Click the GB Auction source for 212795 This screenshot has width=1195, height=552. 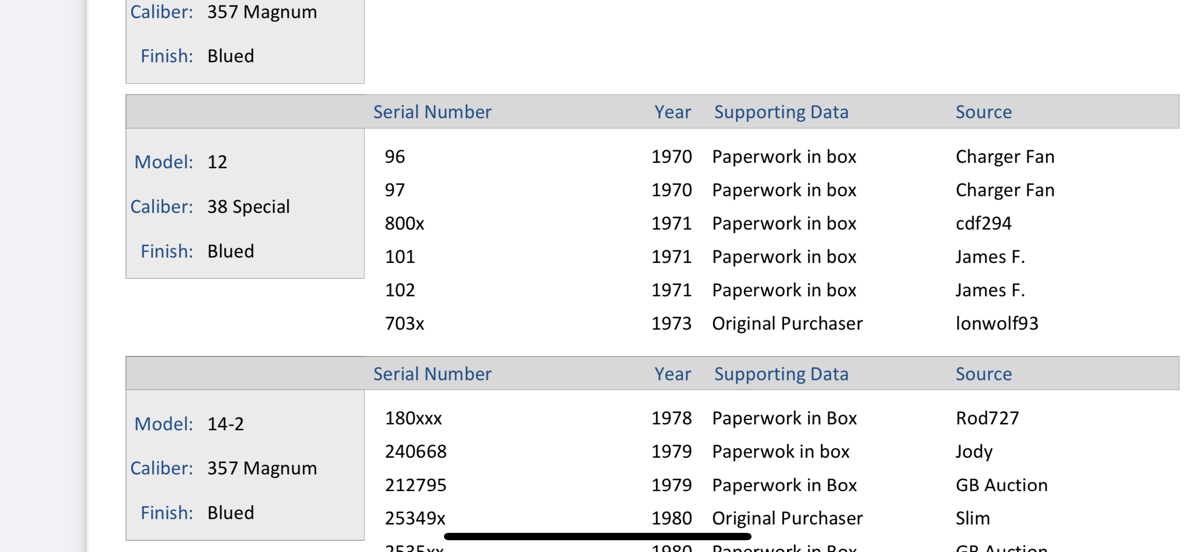tap(1002, 485)
